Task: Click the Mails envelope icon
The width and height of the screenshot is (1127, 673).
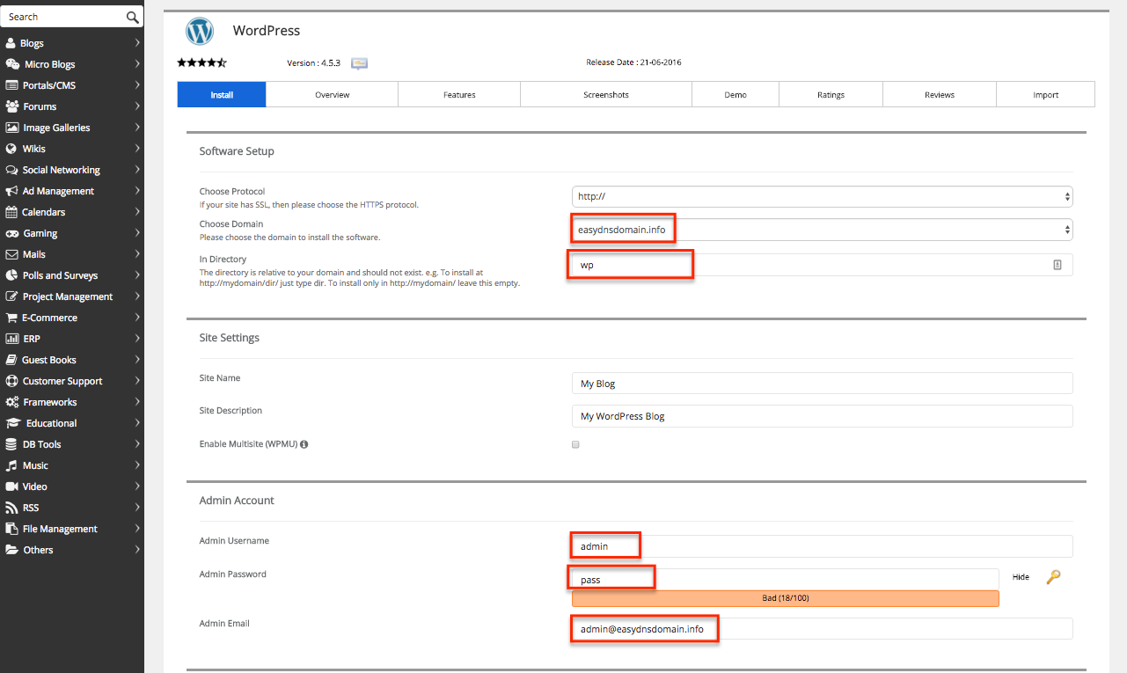Action: coord(12,254)
